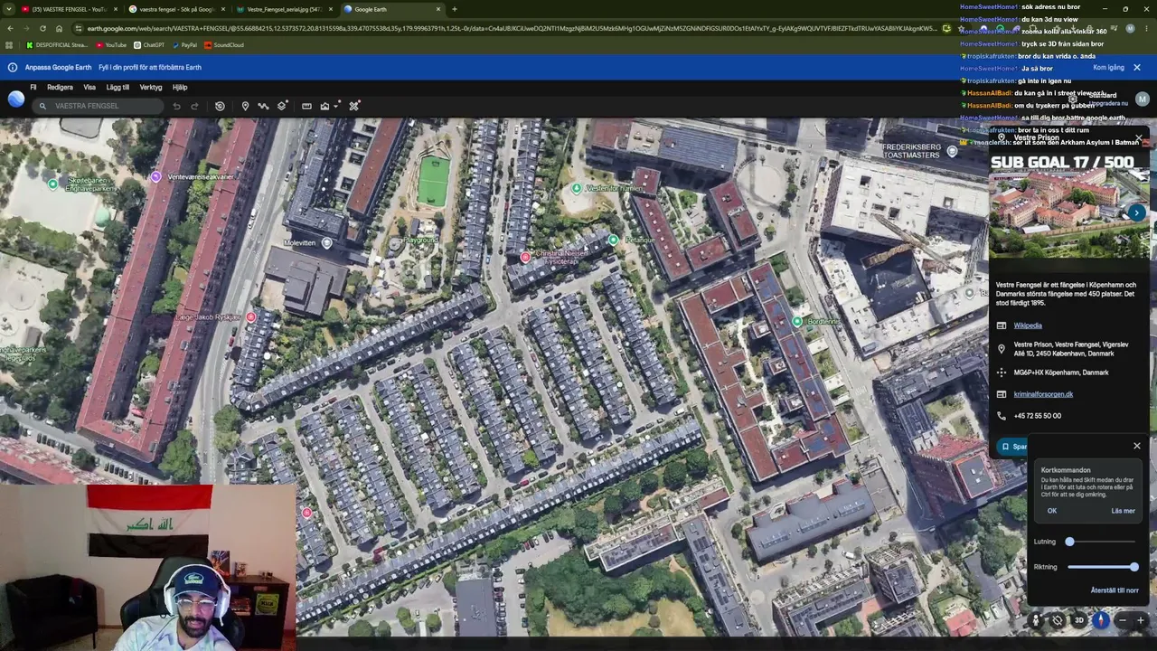Open the add layer tool in toolbar

click(x=283, y=106)
